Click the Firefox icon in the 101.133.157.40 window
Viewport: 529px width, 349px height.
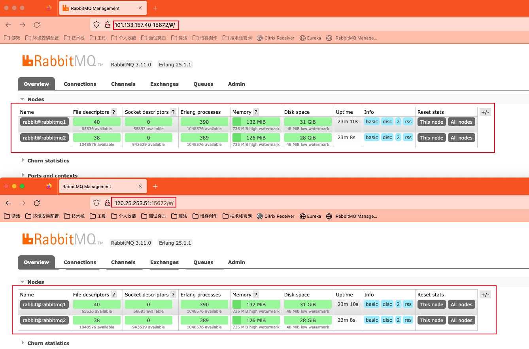(x=49, y=8)
